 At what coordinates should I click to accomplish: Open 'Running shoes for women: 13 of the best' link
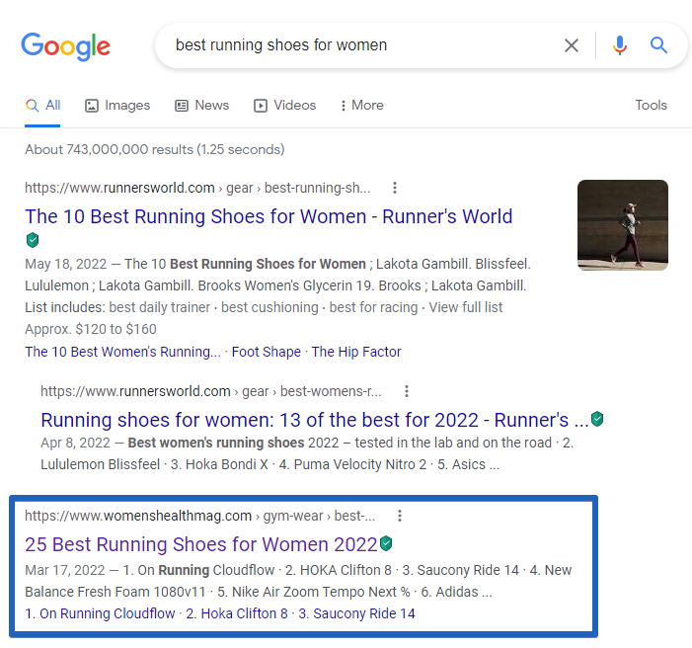click(315, 420)
